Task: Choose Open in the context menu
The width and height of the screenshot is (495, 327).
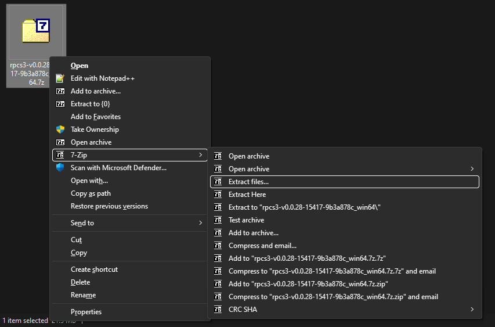Action: pos(130,66)
